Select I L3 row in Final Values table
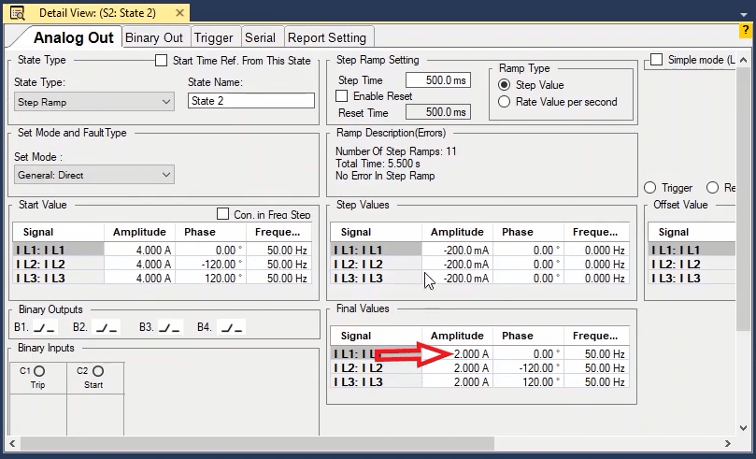The image size is (756, 459). pyautogui.click(x=376, y=381)
